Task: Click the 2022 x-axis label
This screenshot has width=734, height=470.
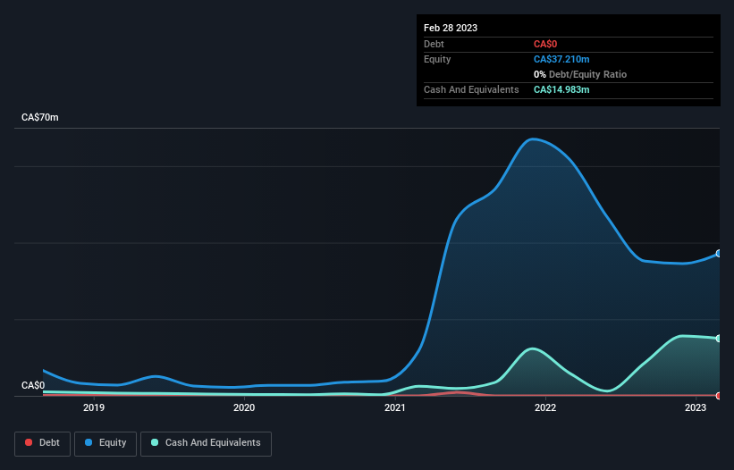Action: click(x=545, y=407)
